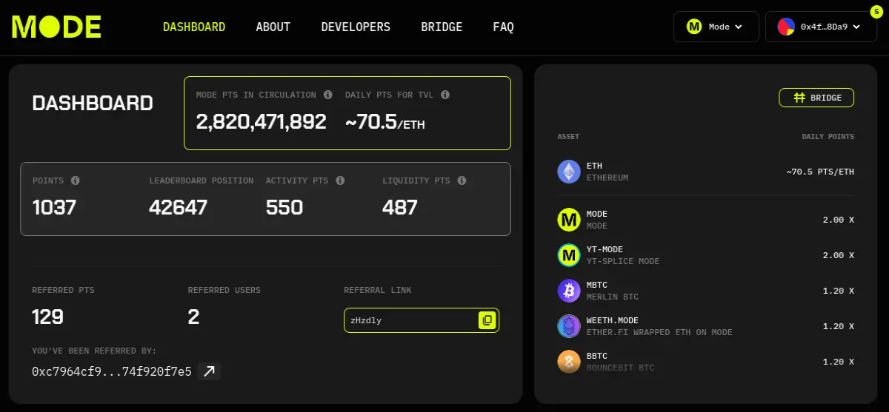The width and height of the screenshot is (889, 412).
Task: Click the BOUNCEBIT BTC asset label
Action: pyautogui.click(x=619, y=368)
